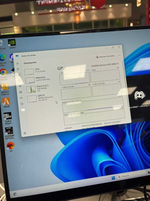The height and width of the screenshot is (201, 150).
Task: Minimize the Task Manager window
Action: tap(107, 48)
